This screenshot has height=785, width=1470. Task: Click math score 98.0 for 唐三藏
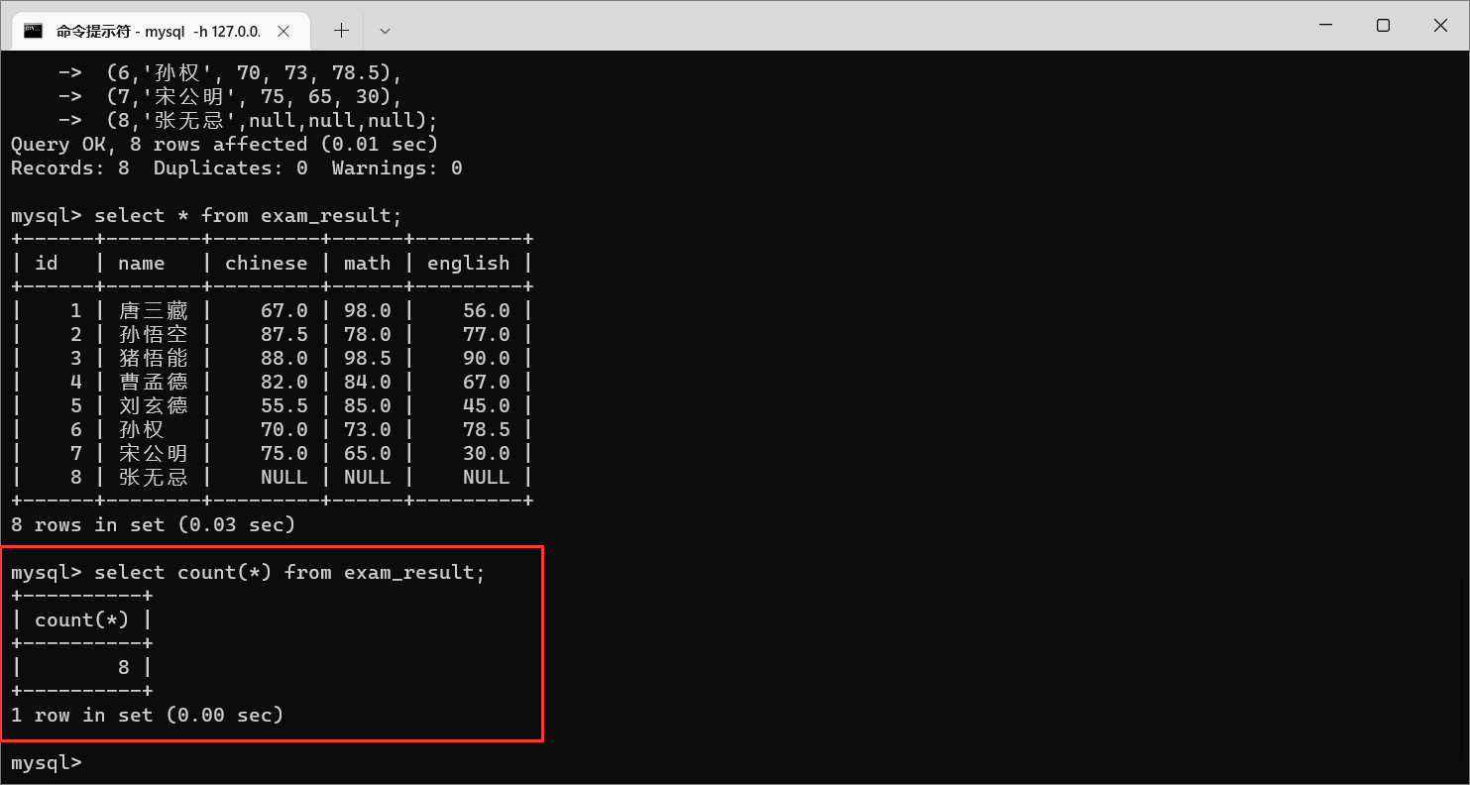coord(367,310)
